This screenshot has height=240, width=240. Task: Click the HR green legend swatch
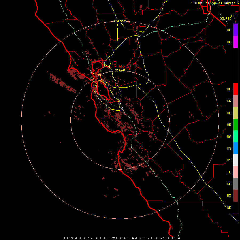click(235, 125)
